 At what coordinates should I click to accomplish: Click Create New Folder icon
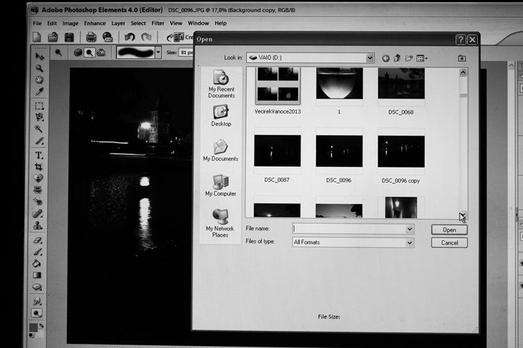(x=409, y=58)
